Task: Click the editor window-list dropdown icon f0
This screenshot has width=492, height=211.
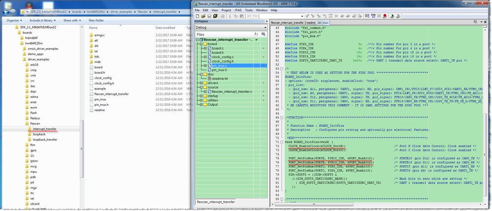Action: click(x=475, y=23)
